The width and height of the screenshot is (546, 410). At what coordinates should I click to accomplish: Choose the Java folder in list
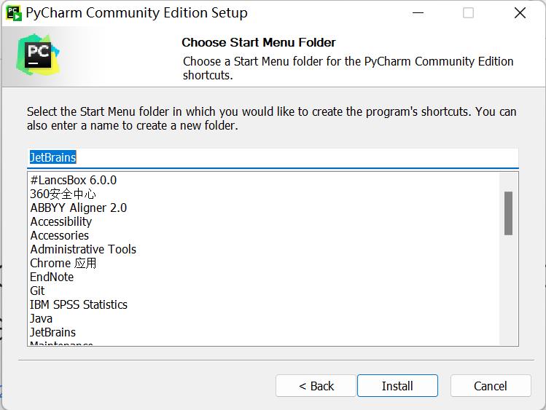(x=41, y=318)
